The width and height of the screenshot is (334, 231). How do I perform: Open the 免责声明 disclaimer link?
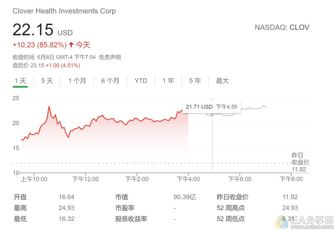pyautogui.click(x=110, y=57)
